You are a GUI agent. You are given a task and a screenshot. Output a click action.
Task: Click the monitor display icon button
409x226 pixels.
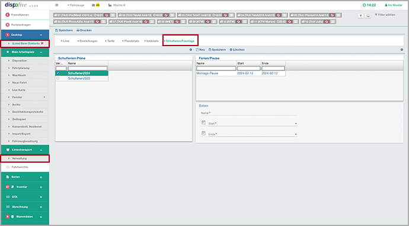pos(368,16)
